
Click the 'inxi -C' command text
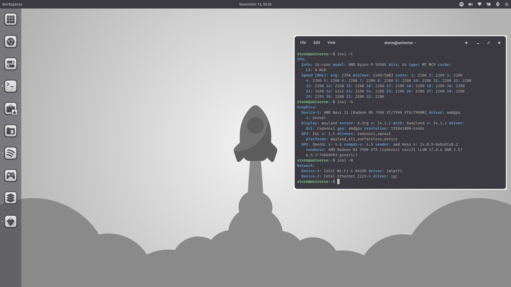click(x=345, y=54)
